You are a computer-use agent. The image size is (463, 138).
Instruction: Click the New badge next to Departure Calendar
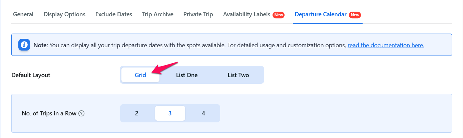(355, 15)
